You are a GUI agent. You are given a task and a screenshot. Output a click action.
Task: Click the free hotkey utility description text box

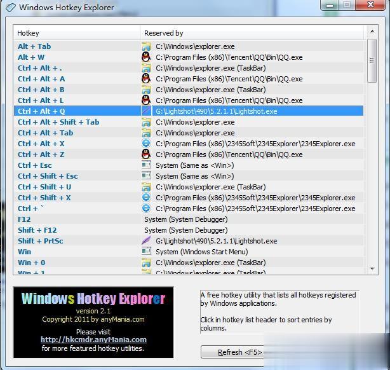click(280, 312)
